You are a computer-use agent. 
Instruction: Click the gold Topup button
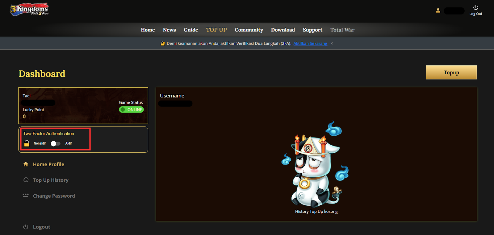click(x=451, y=72)
